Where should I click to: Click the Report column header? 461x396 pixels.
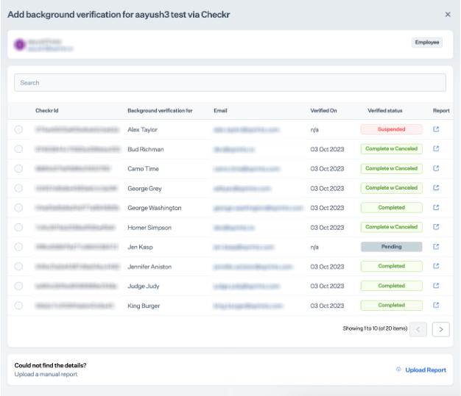click(x=441, y=111)
